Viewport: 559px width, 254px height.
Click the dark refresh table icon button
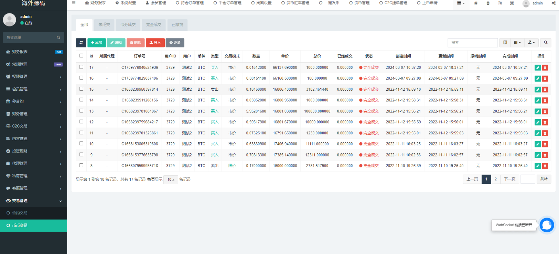pyautogui.click(x=81, y=43)
